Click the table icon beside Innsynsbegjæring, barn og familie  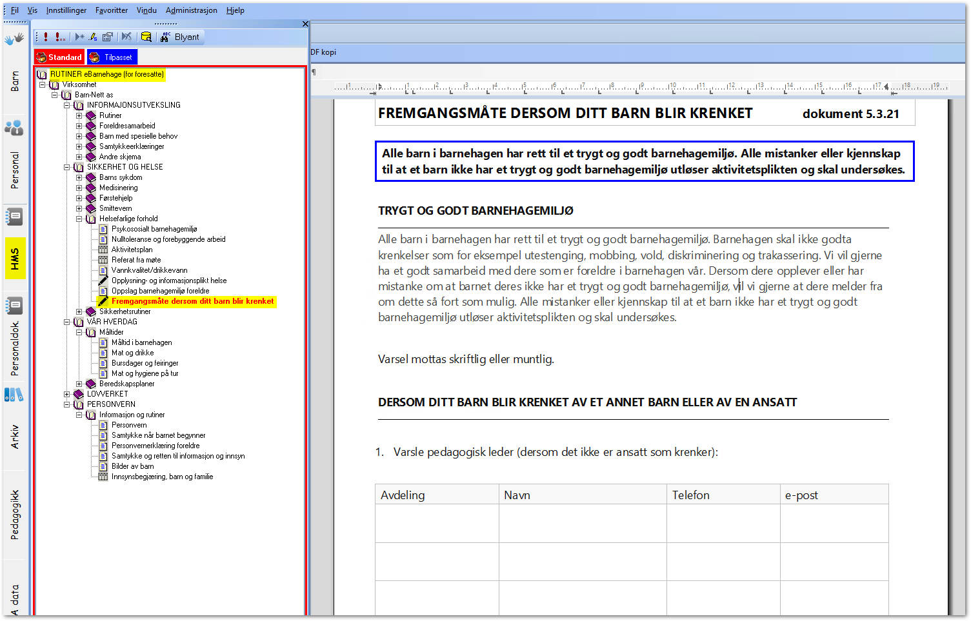click(x=103, y=477)
